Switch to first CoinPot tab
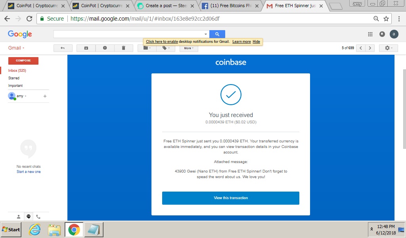 coord(35,6)
